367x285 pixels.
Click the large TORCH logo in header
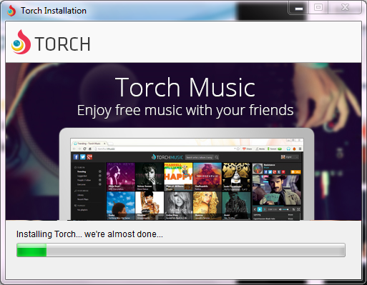coord(51,42)
